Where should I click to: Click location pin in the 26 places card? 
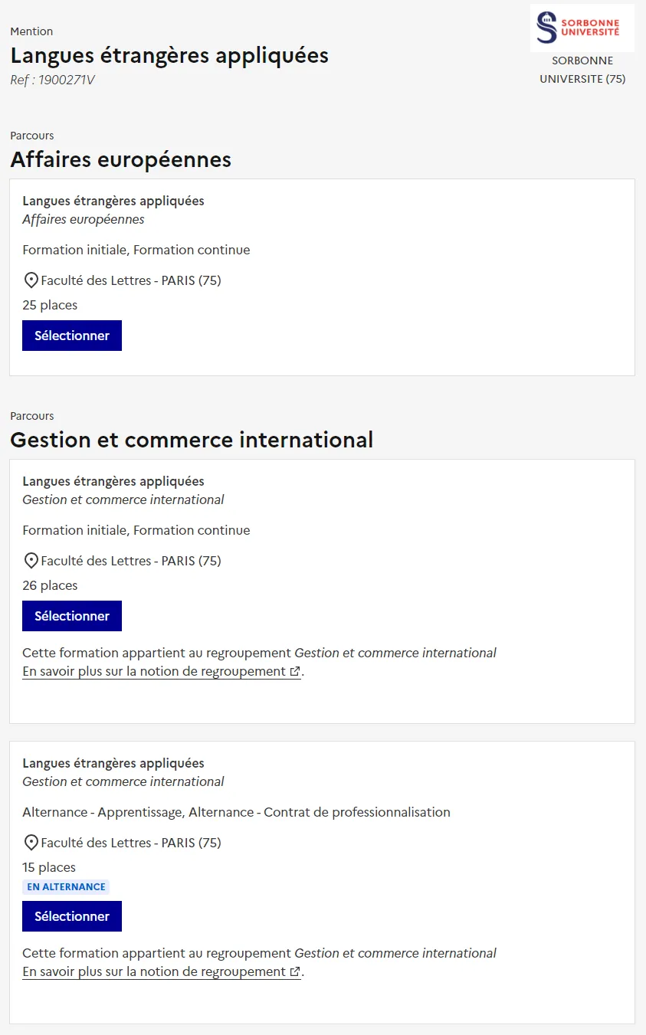tap(31, 561)
